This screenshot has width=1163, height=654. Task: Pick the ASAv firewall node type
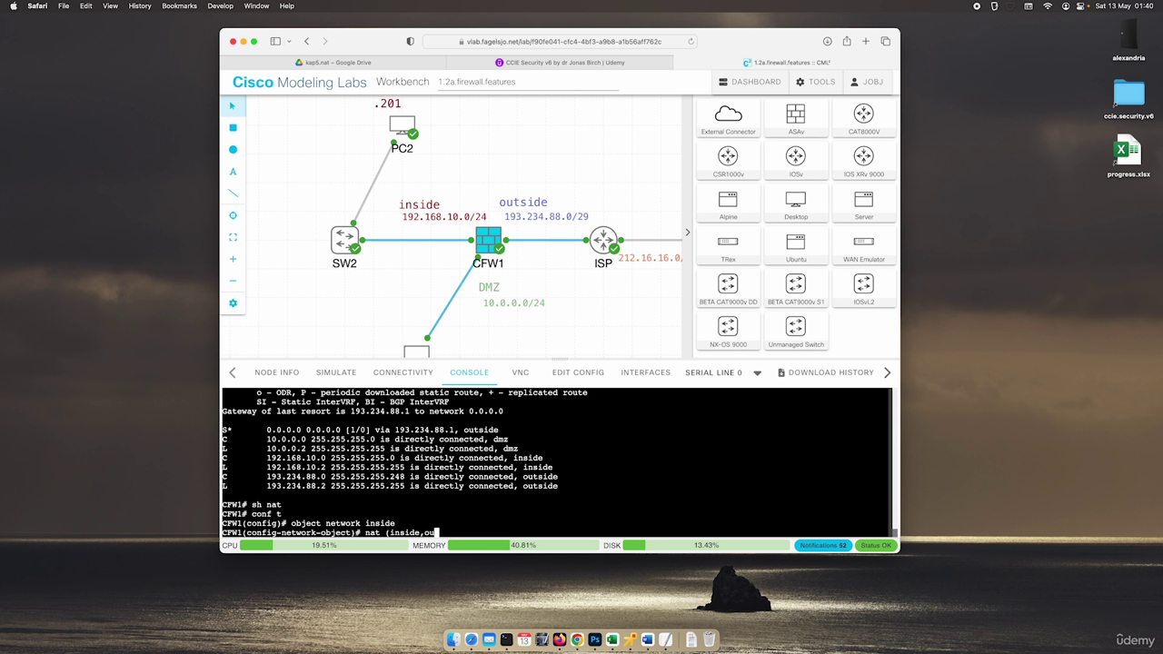[x=796, y=119]
